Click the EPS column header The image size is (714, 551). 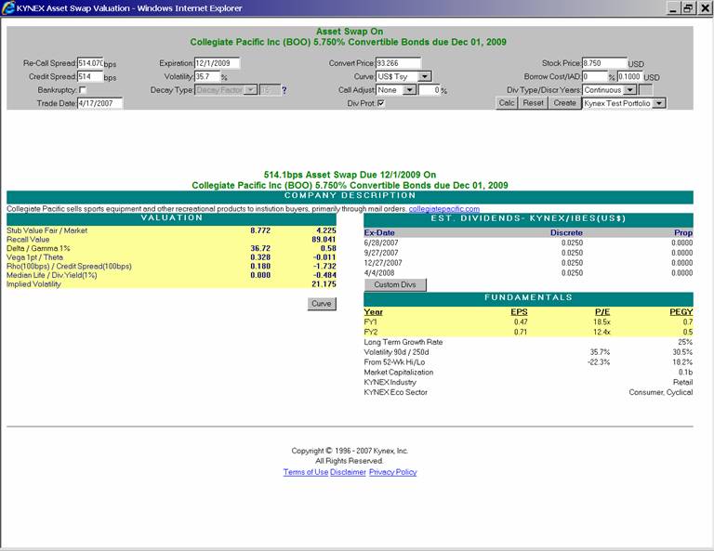519,312
